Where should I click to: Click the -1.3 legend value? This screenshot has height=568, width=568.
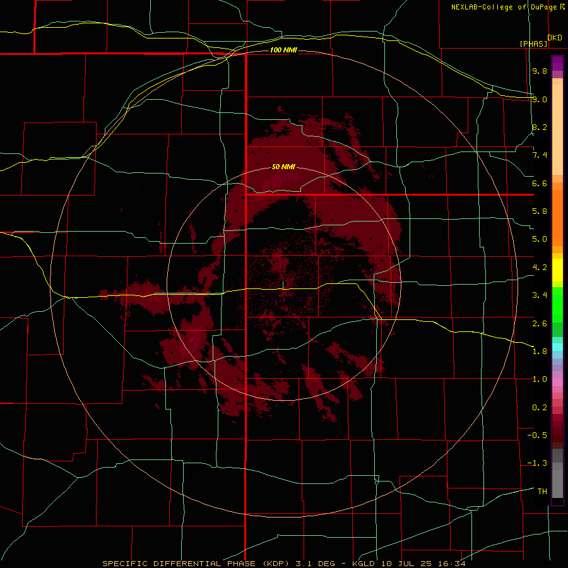(x=537, y=463)
